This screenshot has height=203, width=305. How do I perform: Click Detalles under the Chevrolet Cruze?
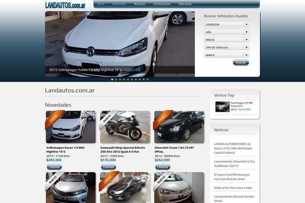coord(163,167)
